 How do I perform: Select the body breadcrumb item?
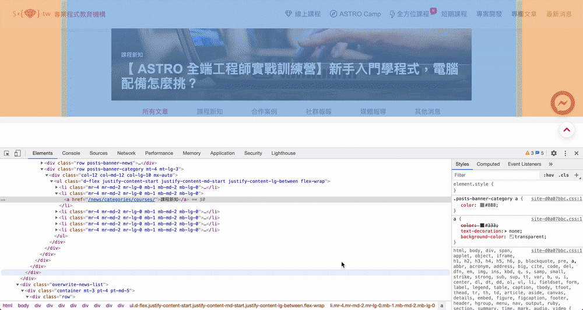[23, 305]
